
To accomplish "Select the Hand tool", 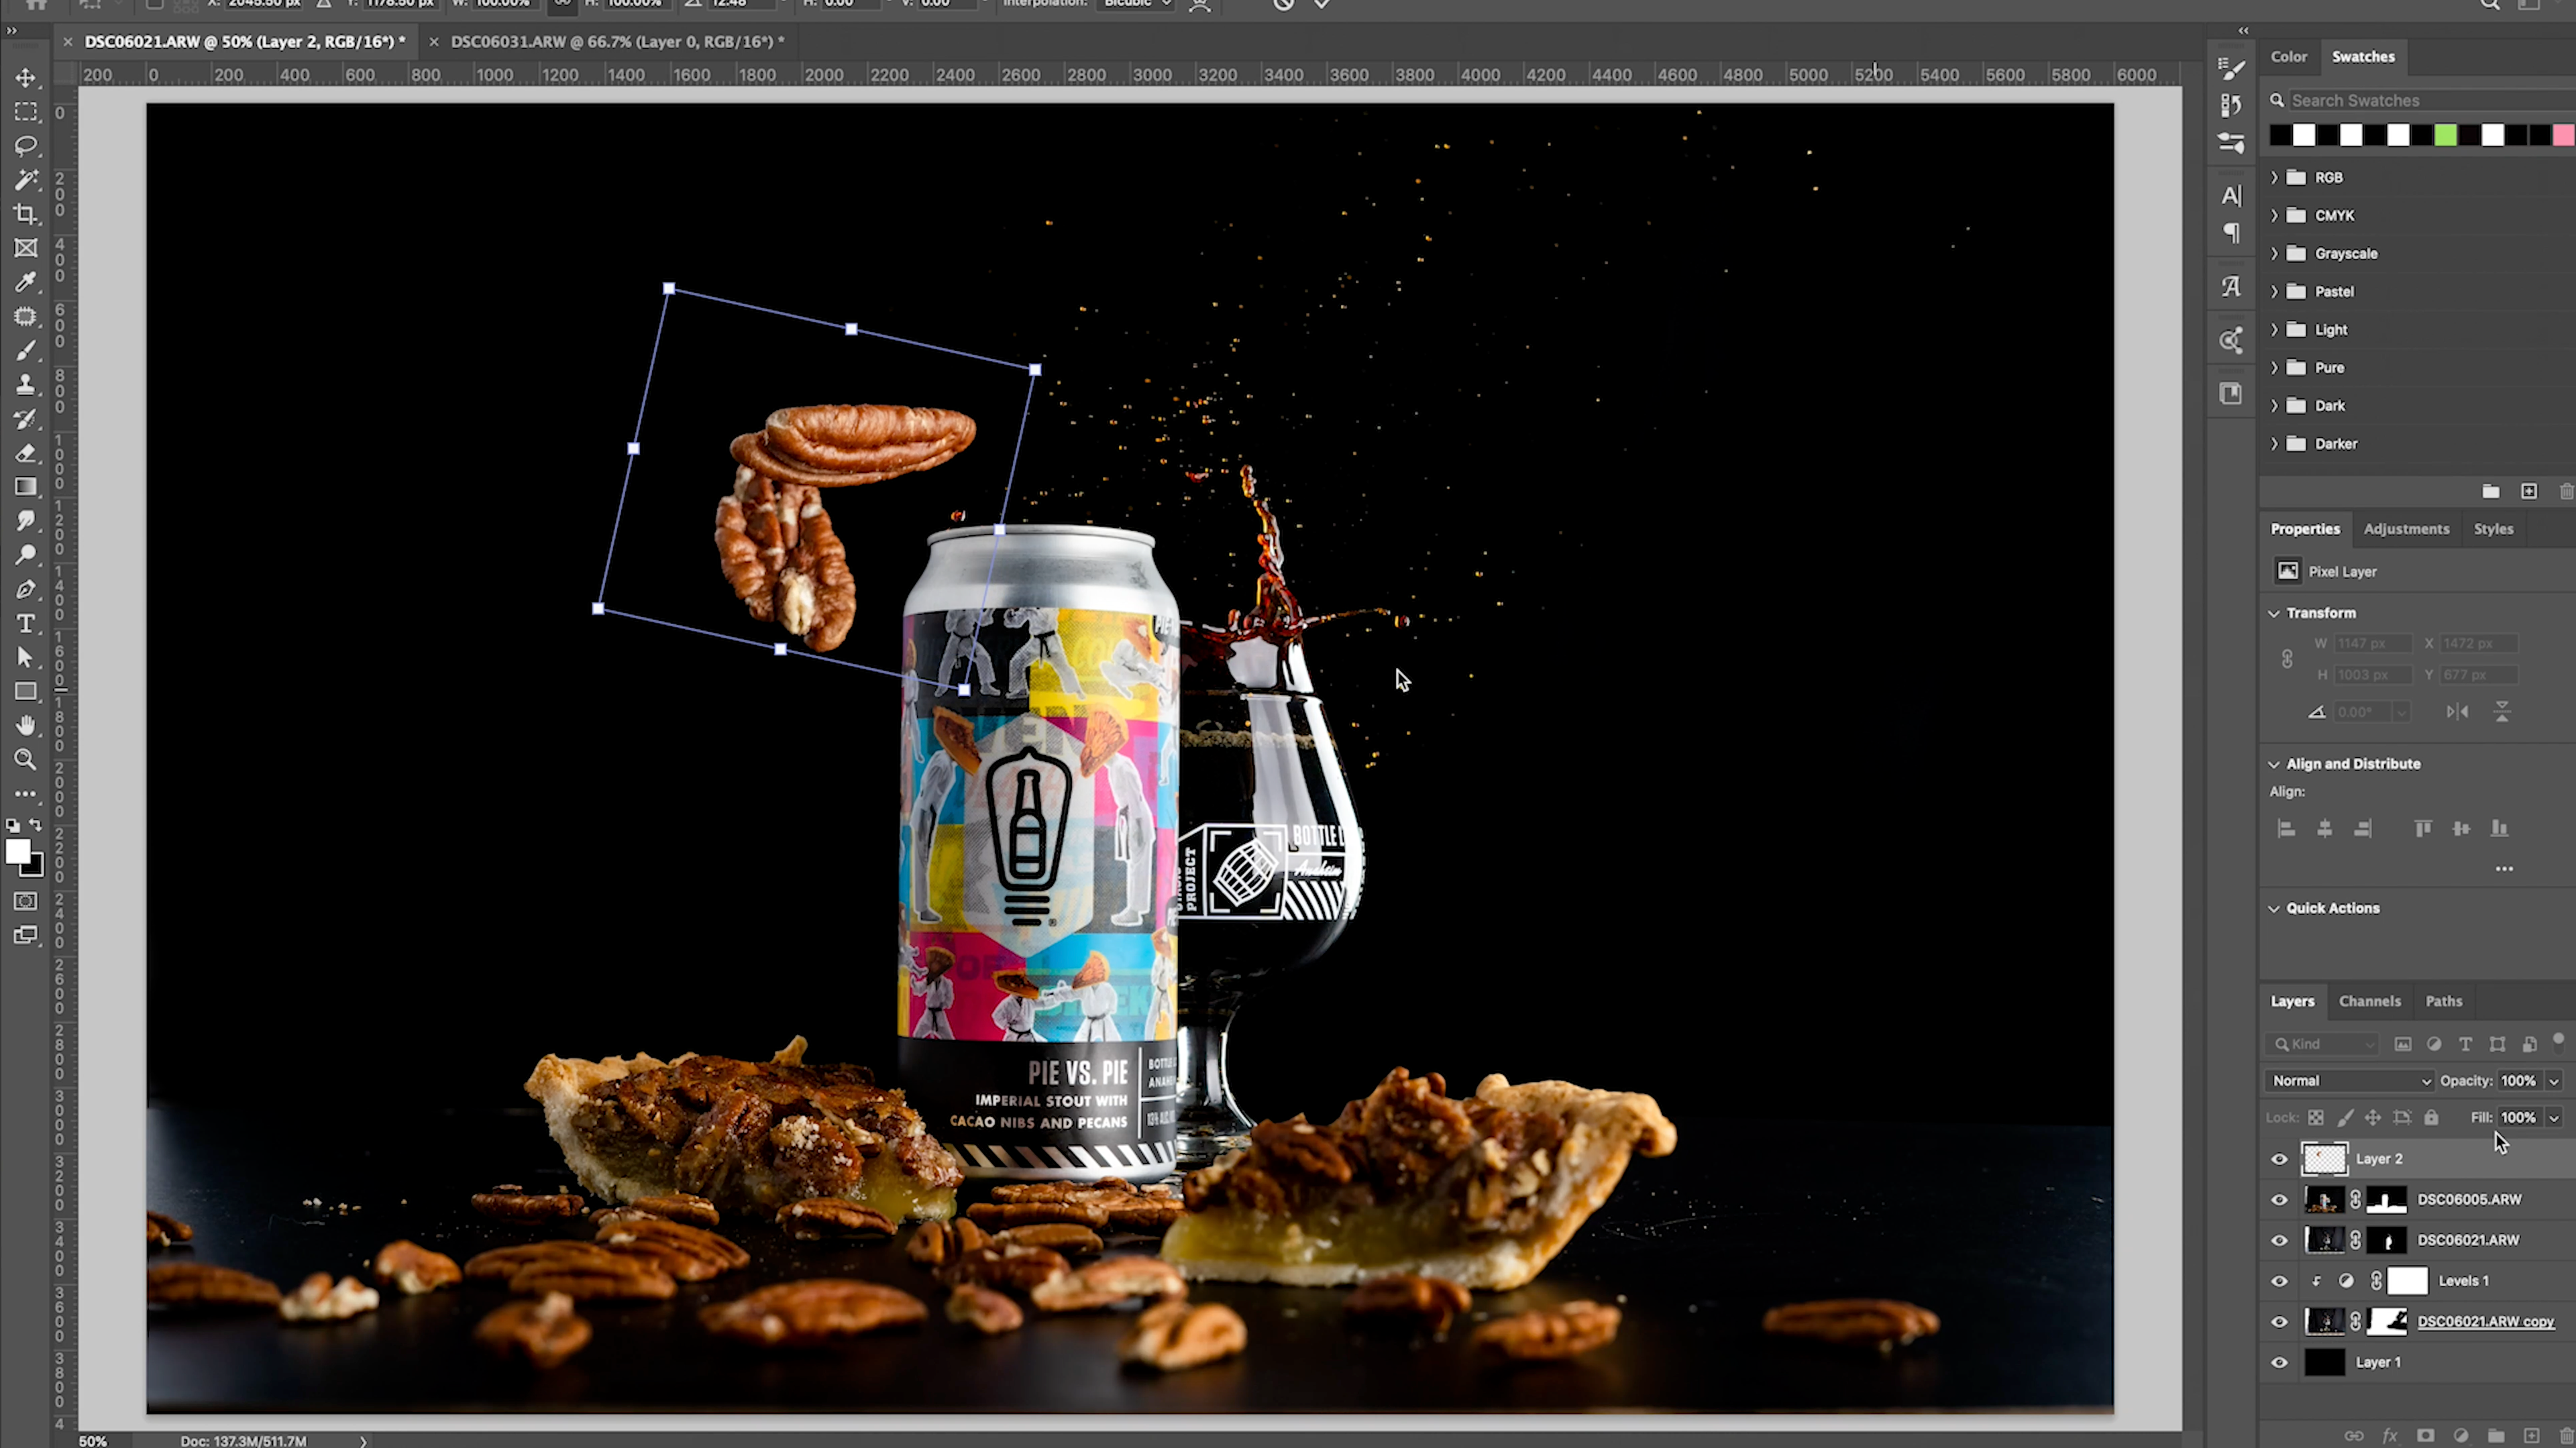I will (26, 725).
